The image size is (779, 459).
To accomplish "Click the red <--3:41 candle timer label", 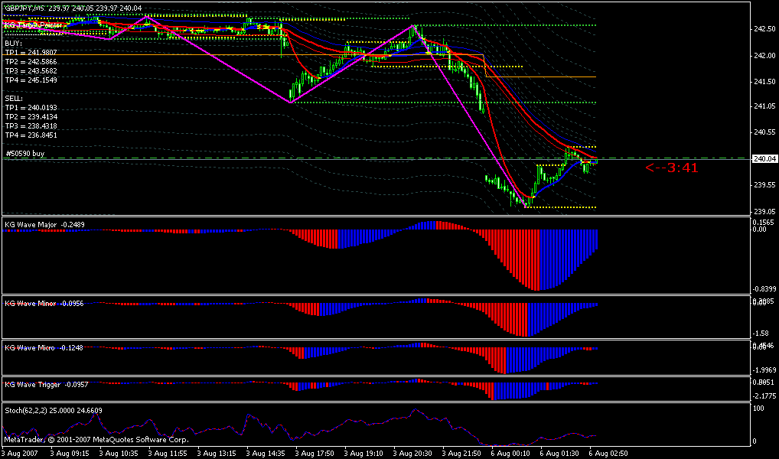I will (x=672, y=168).
